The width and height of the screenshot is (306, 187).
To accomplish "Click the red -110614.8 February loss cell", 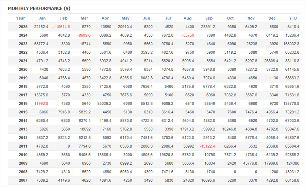I will point(61,27).
